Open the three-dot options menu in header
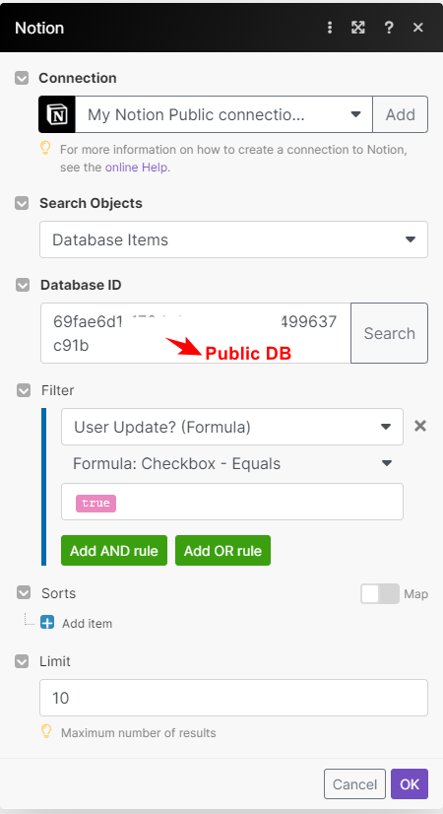 [330, 28]
